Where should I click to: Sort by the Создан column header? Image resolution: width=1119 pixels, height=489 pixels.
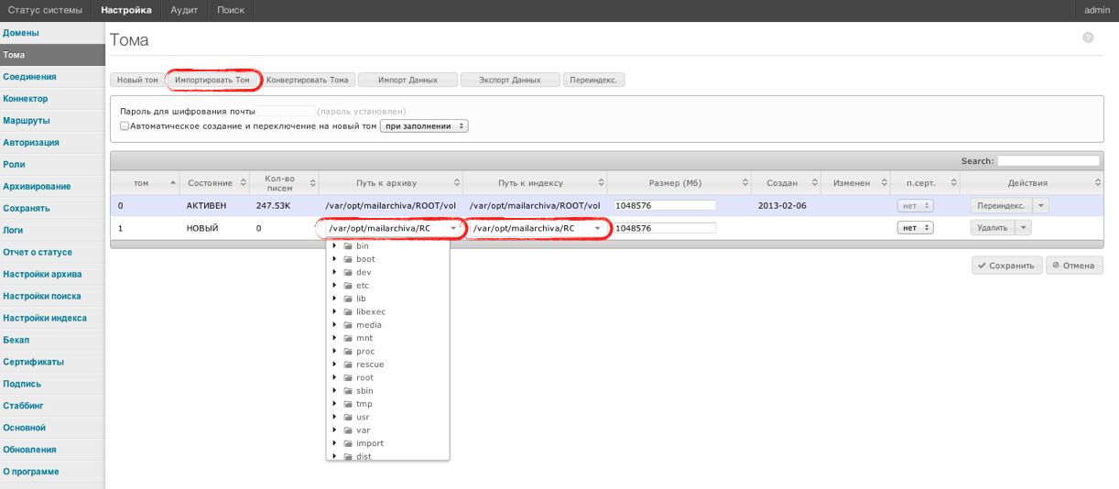pos(786,183)
